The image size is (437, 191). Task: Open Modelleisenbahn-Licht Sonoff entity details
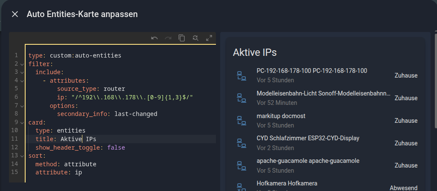click(x=323, y=93)
